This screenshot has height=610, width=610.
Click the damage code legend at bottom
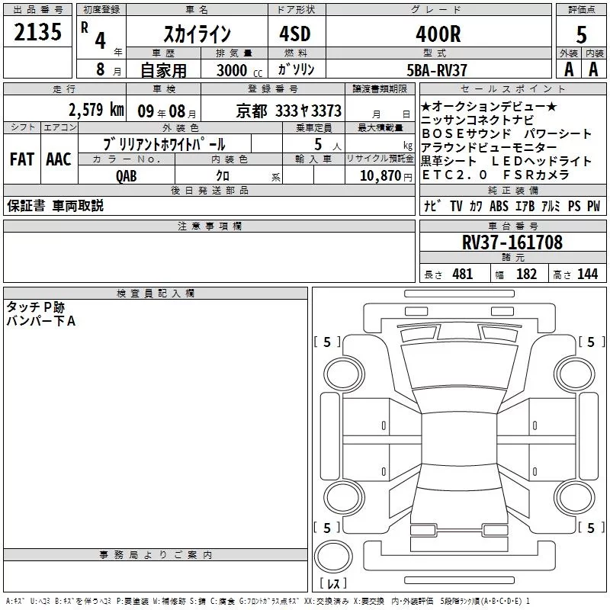pyautogui.click(x=268, y=602)
